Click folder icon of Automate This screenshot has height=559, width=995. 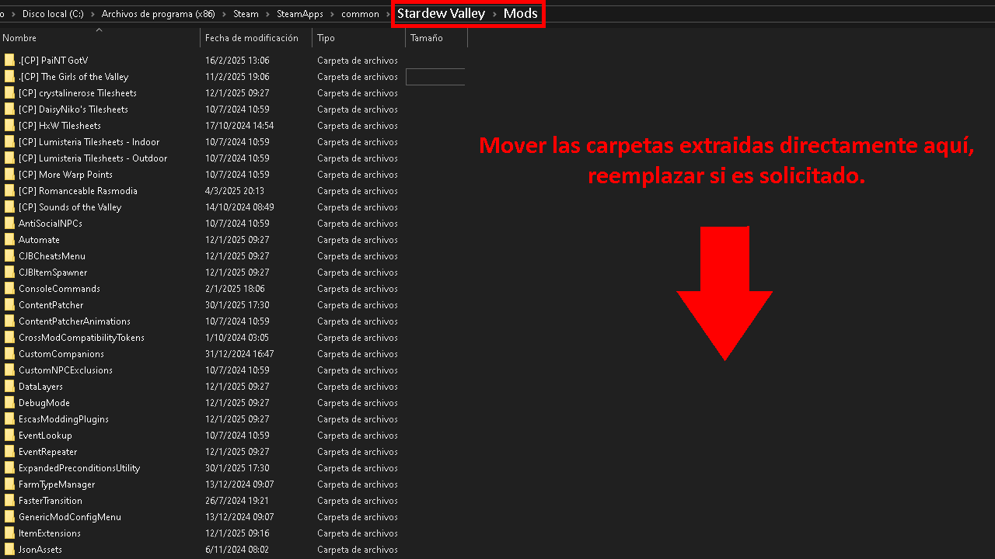pos(9,240)
